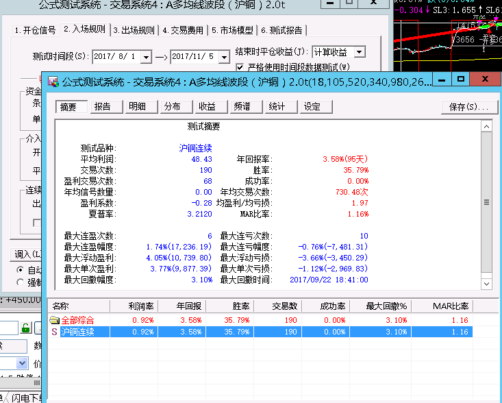The image size is (502, 403).
Task: Open the 计算收益 dropdown
Action: click(x=360, y=52)
